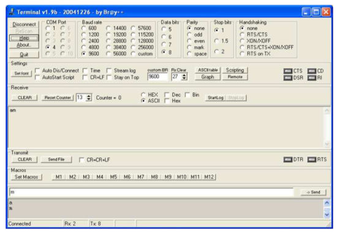Run macro M1

coord(59,177)
